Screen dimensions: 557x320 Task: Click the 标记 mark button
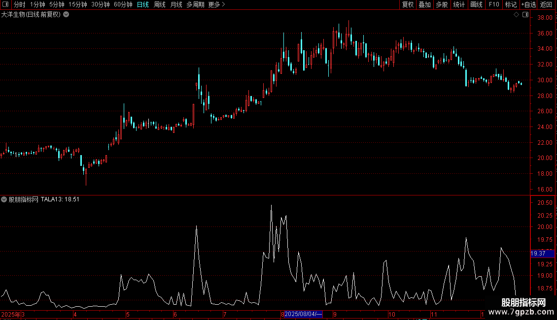point(511,4)
